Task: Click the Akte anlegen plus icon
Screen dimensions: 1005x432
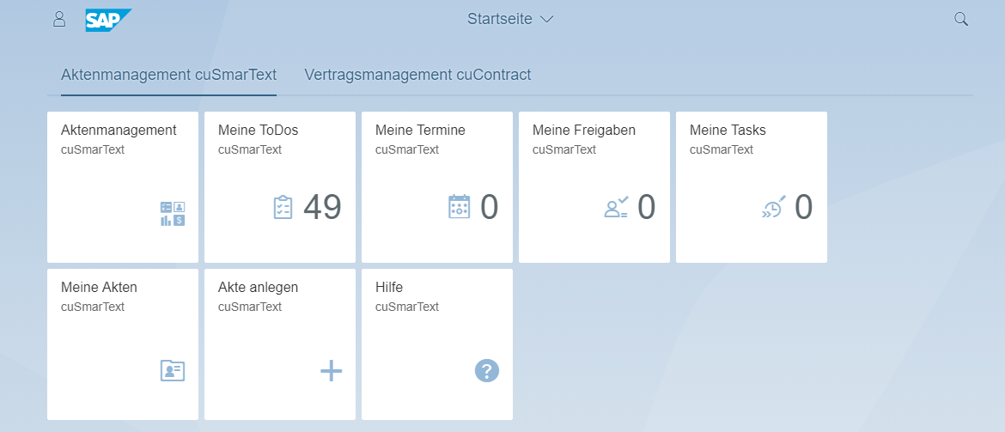Action: tap(331, 370)
